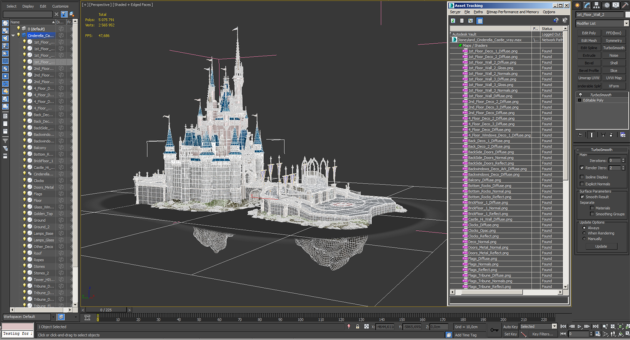Open the Utilities hammer panel tab
630x340 pixels.
624,6
